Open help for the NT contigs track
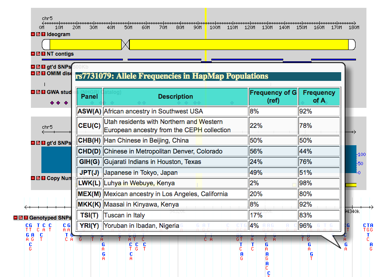The height and width of the screenshot is (277, 383). point(43,53)
